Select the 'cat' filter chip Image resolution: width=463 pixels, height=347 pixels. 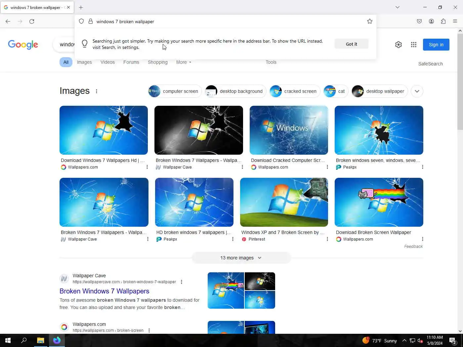[x=336, y=91]
